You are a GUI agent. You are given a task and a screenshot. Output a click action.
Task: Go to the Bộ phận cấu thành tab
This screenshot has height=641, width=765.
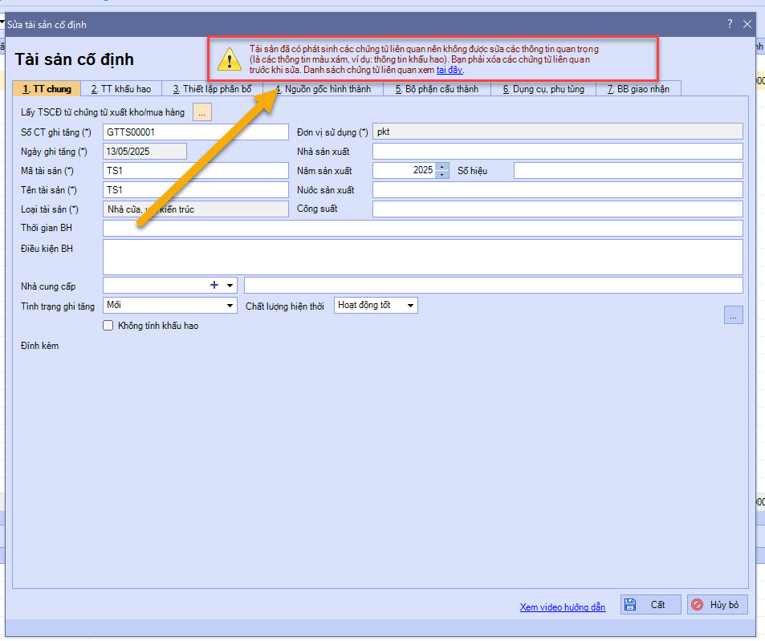[436, 89]
